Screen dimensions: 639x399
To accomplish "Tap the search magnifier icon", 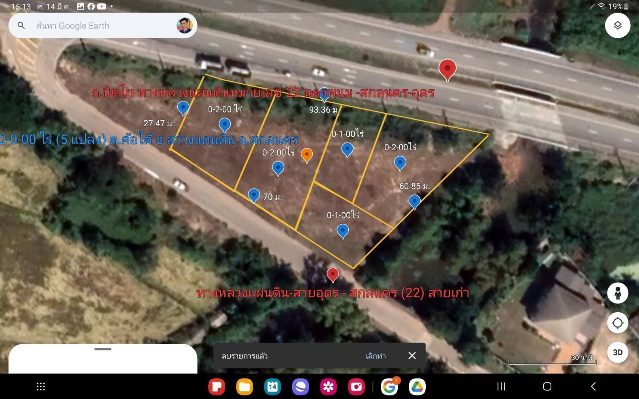I will pyautogui.click(x=21, y=26).
